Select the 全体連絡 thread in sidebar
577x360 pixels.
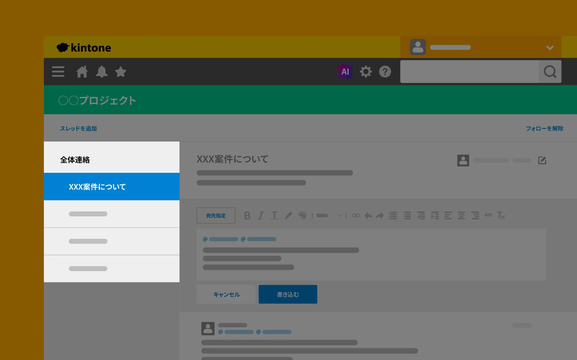[75, 160]
